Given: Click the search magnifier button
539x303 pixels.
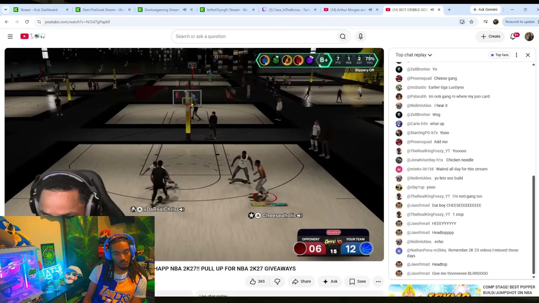Looking at the screenshot, I should (x=343, y=36).
